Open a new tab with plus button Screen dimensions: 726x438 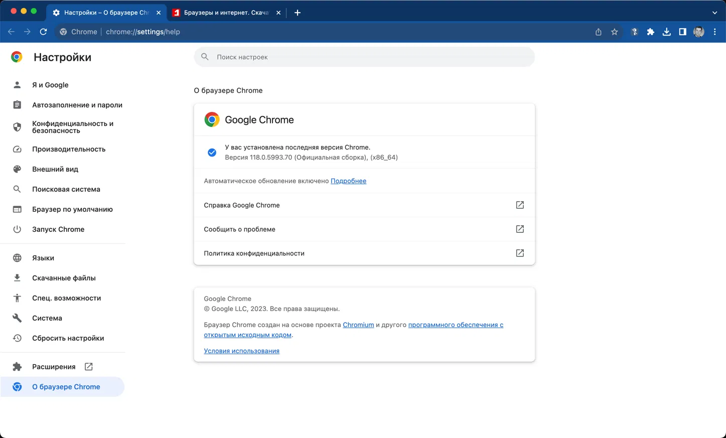pyautogui.click(x=298, y=13)
